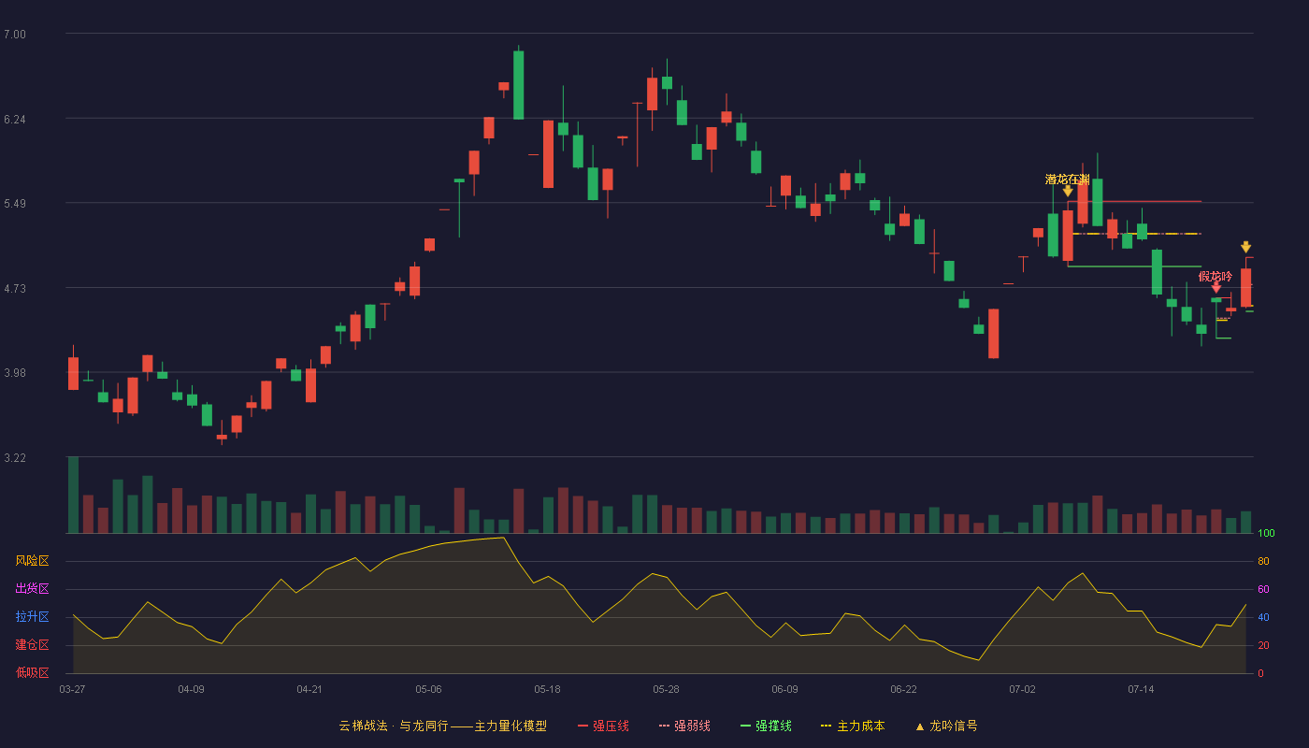Toggle the 强撑线 legend entry

pyautogui.click(x=766, y=726)
